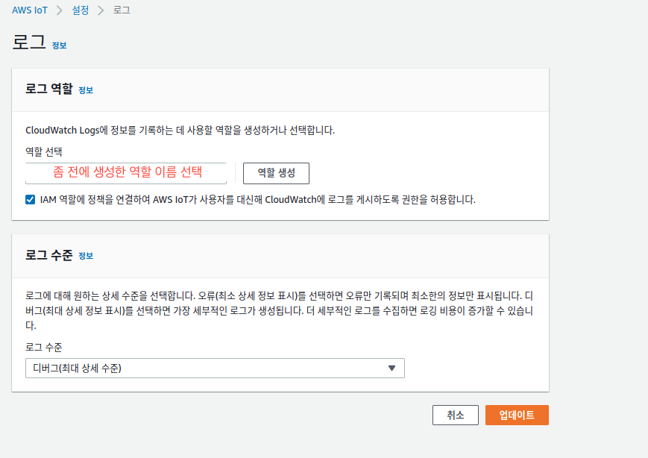Click the 취소 button
This screenshot has height=458, width=648.
point(456,415)
